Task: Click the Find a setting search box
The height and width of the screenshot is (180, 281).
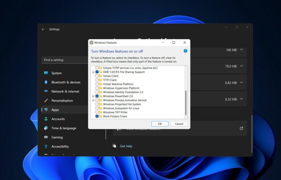Action: (x=65, y=60)
